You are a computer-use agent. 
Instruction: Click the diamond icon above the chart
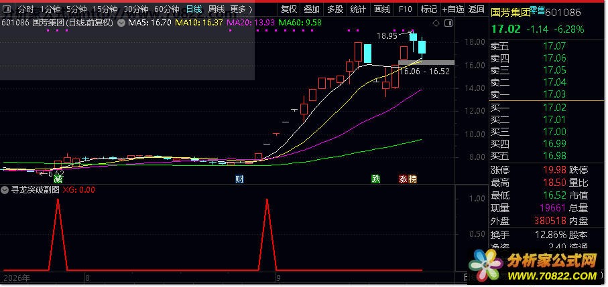[x=436, y=23]
